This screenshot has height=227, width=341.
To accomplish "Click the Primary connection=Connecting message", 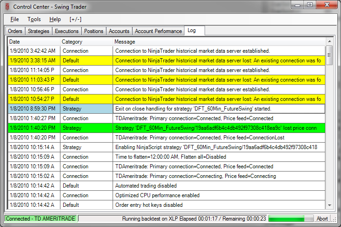I will point(219,176).
